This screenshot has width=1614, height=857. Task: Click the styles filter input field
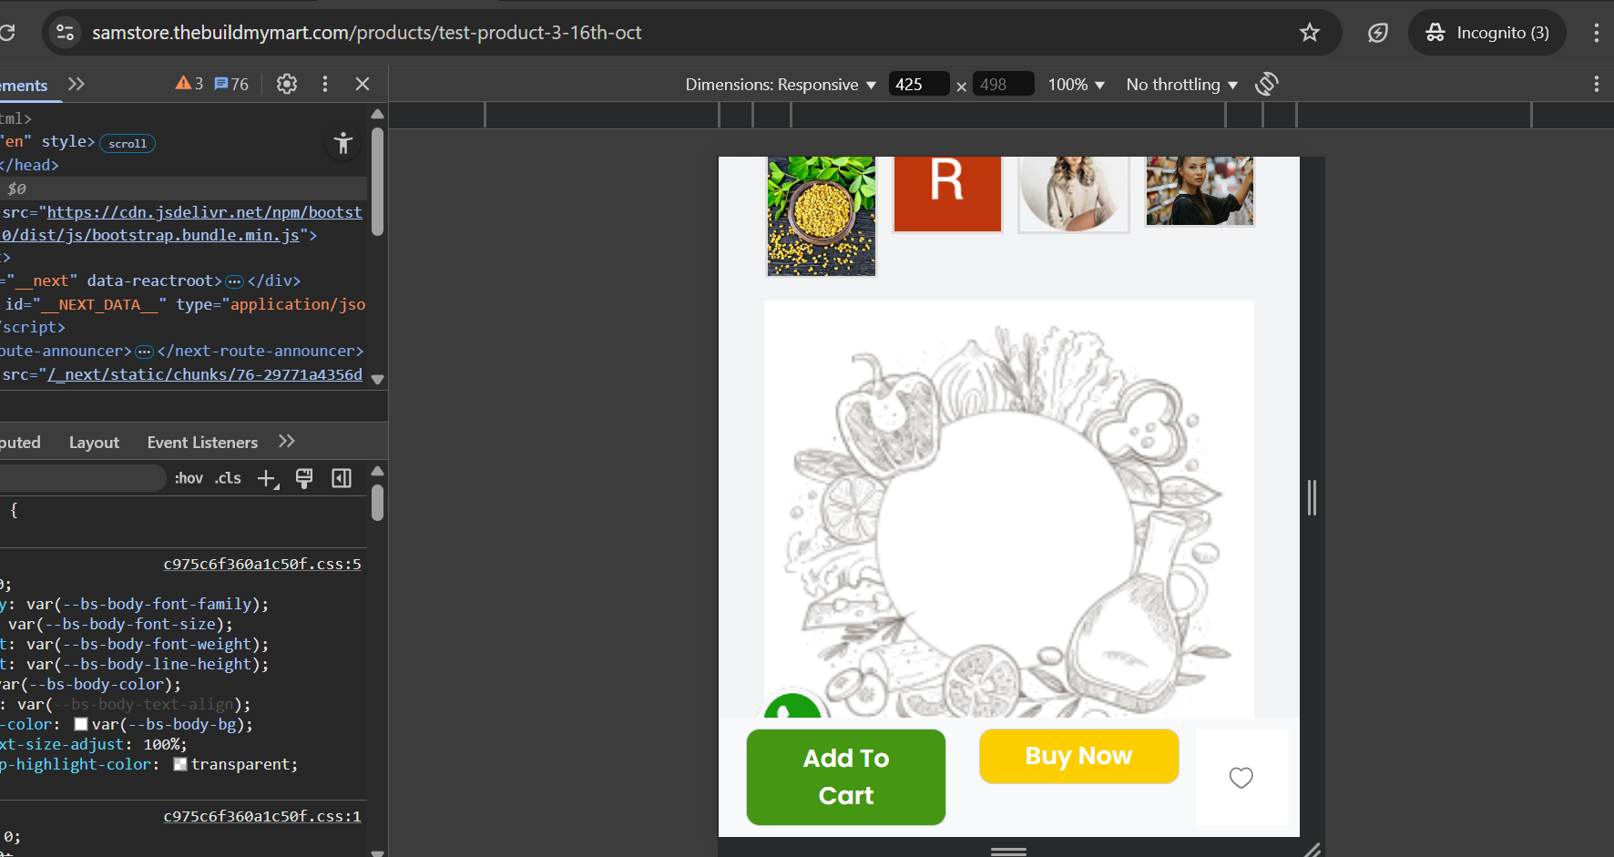pos(82,478)
